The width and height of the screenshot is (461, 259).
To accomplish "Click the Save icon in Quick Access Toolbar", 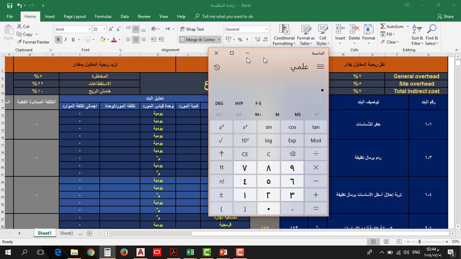I will [x=10, y=6].
